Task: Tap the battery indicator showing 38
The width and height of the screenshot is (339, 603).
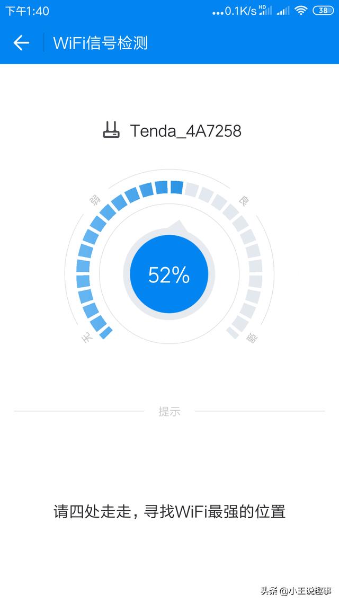Action: point(323,11)
